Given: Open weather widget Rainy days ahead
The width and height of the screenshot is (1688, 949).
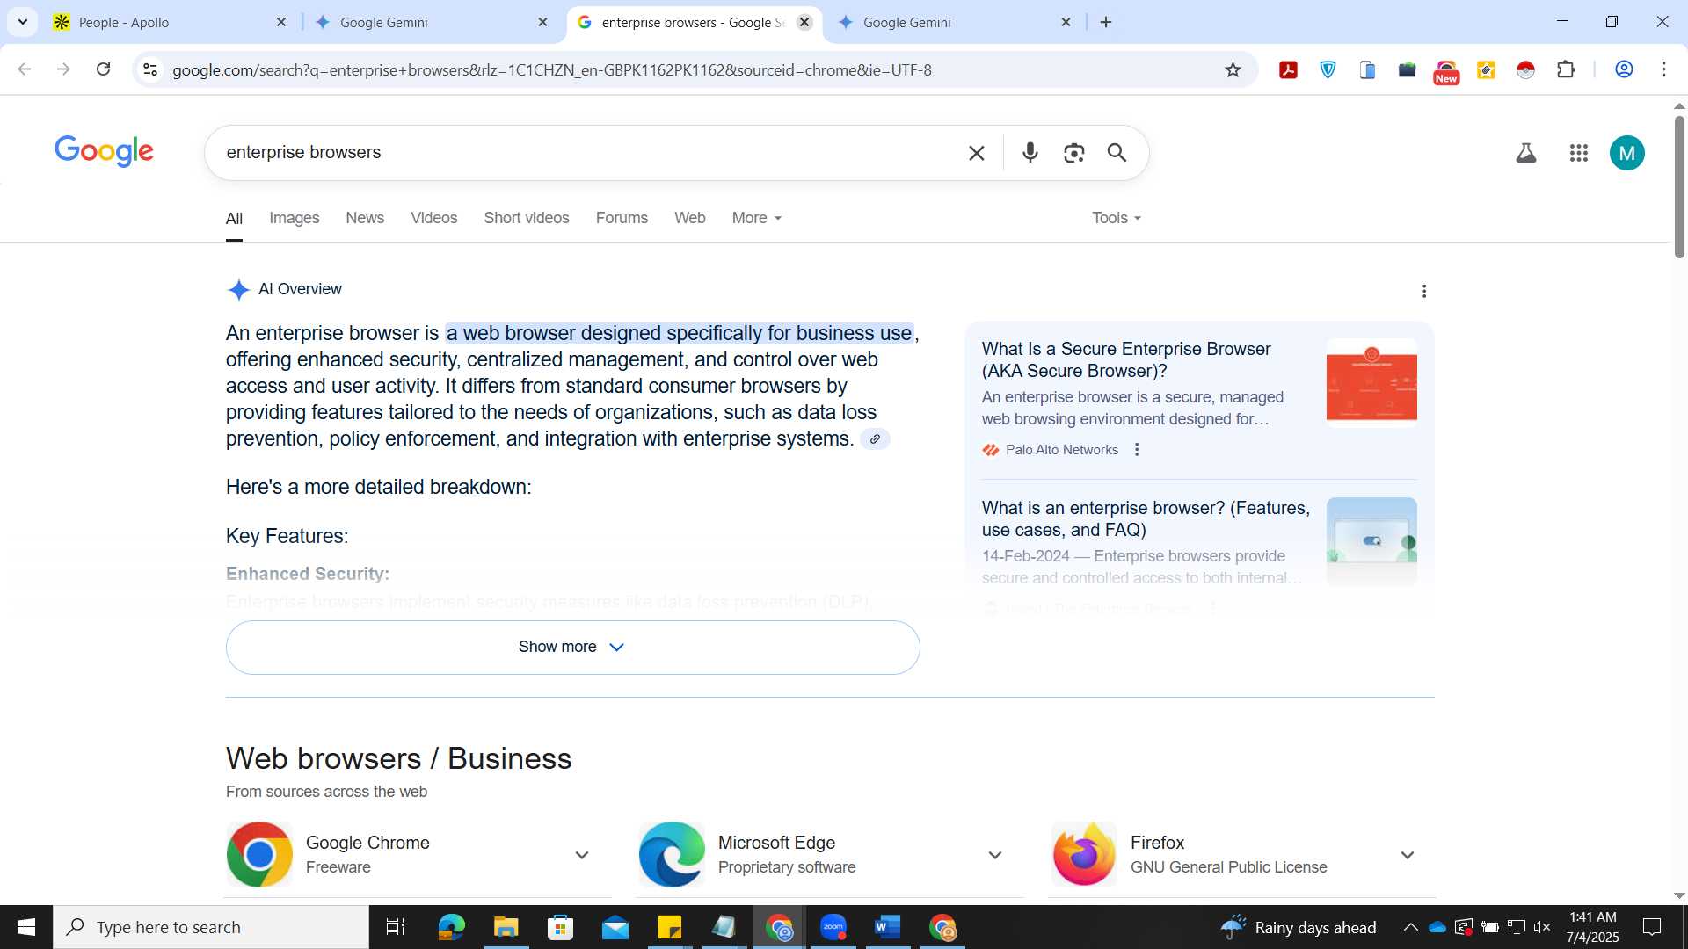Looking at the screenshot, I should tap(1298, 927).
